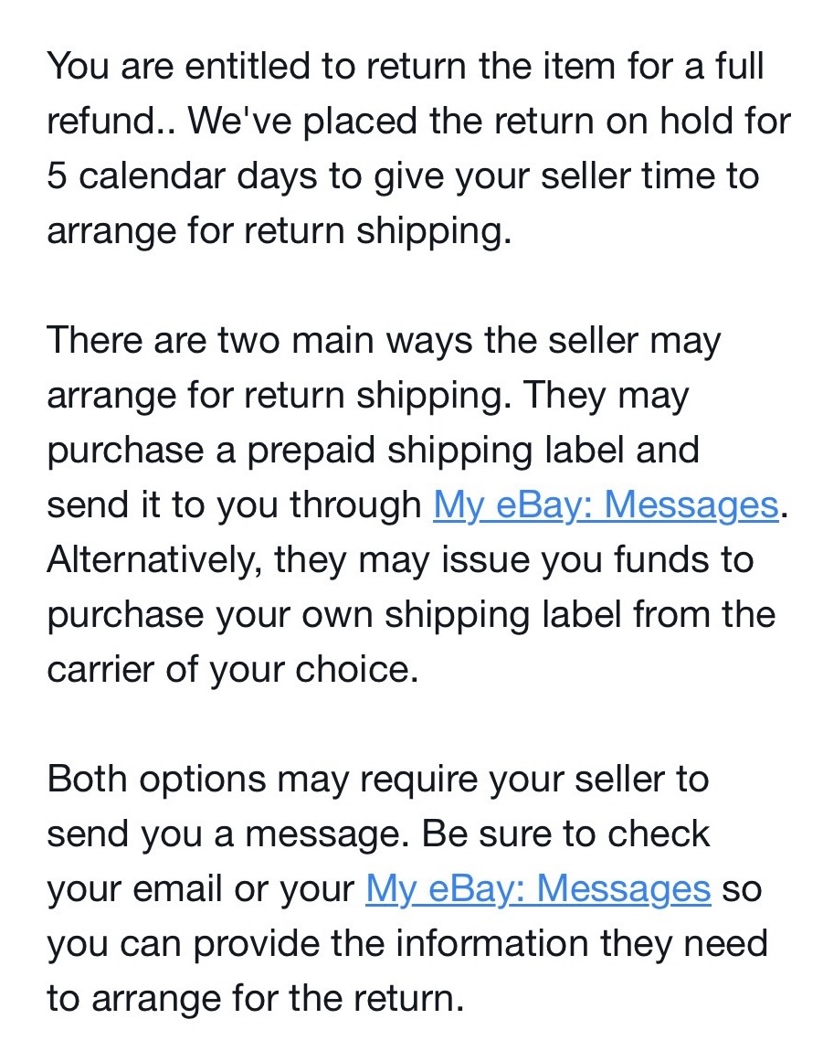Click the words "Be sure to check"
This screenshot has width=823, height=1051.
pos(566,833)
